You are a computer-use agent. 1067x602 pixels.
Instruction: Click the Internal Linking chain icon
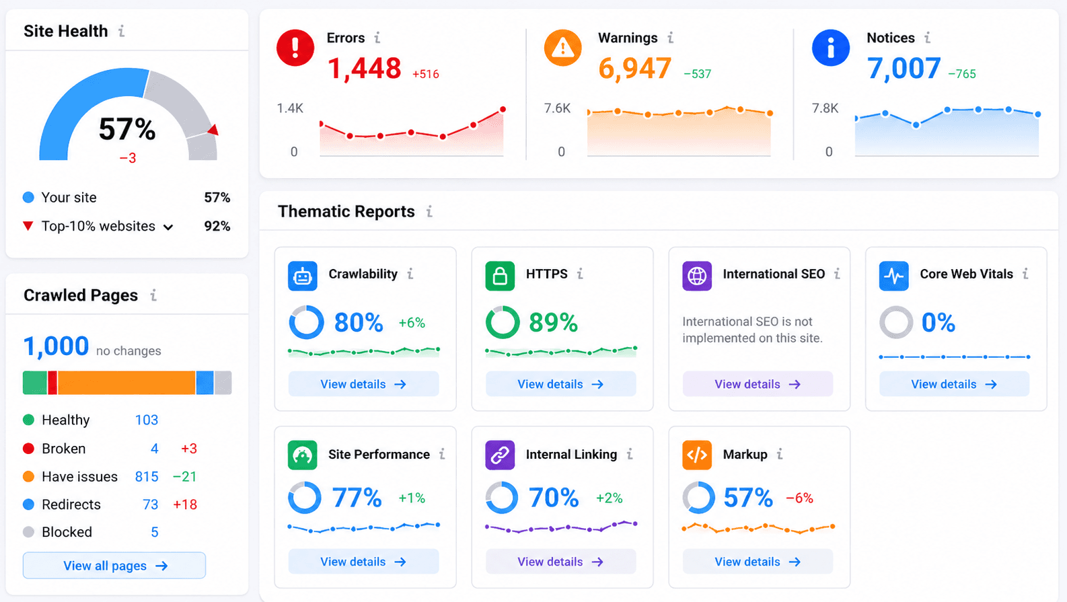(x=500, y=455)
